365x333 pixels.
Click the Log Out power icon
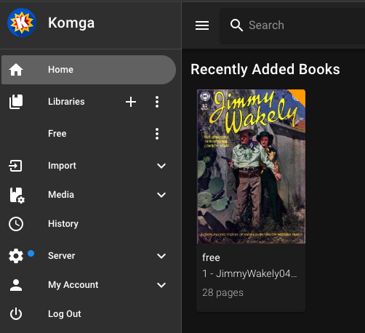(x=16, y=314)
